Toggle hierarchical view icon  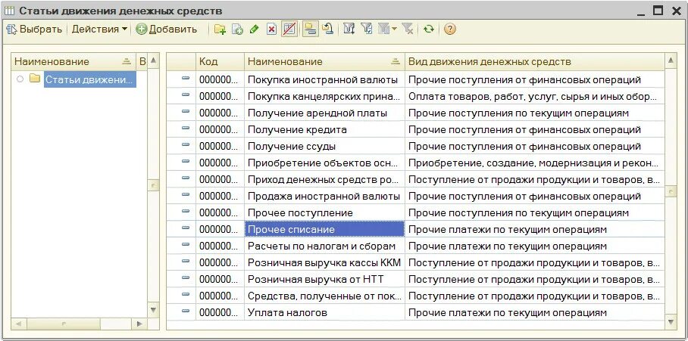(311, 29)
